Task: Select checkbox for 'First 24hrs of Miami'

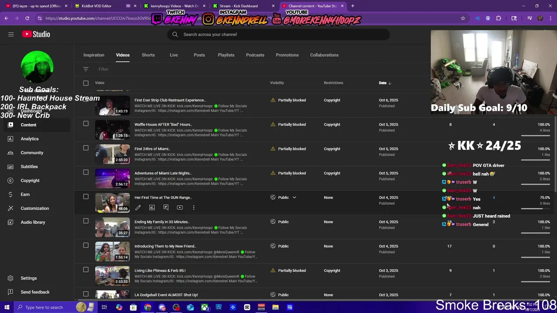Action: click(86, 148)
